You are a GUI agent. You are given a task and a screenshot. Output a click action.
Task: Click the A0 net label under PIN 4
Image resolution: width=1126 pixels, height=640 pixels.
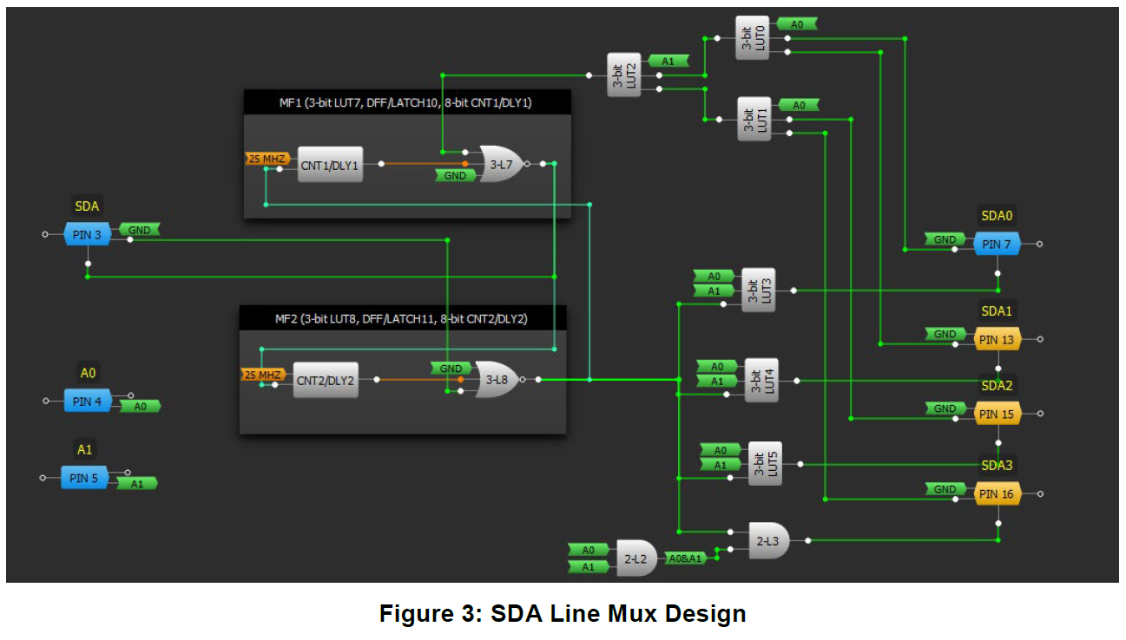[x=140, y=406]
